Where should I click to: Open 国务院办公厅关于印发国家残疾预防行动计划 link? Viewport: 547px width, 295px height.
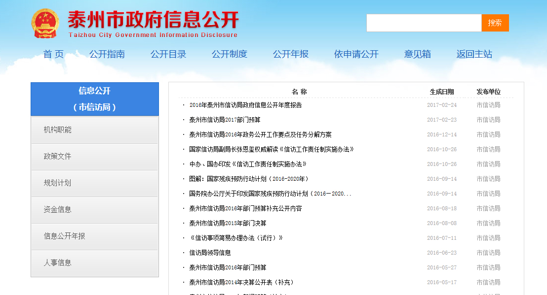point(270,194)
